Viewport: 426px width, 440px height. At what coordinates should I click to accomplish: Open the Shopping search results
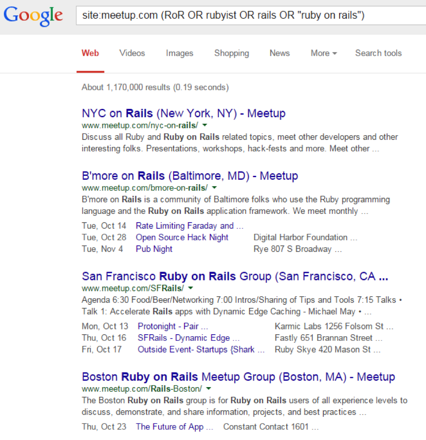(x=232, y=53)
